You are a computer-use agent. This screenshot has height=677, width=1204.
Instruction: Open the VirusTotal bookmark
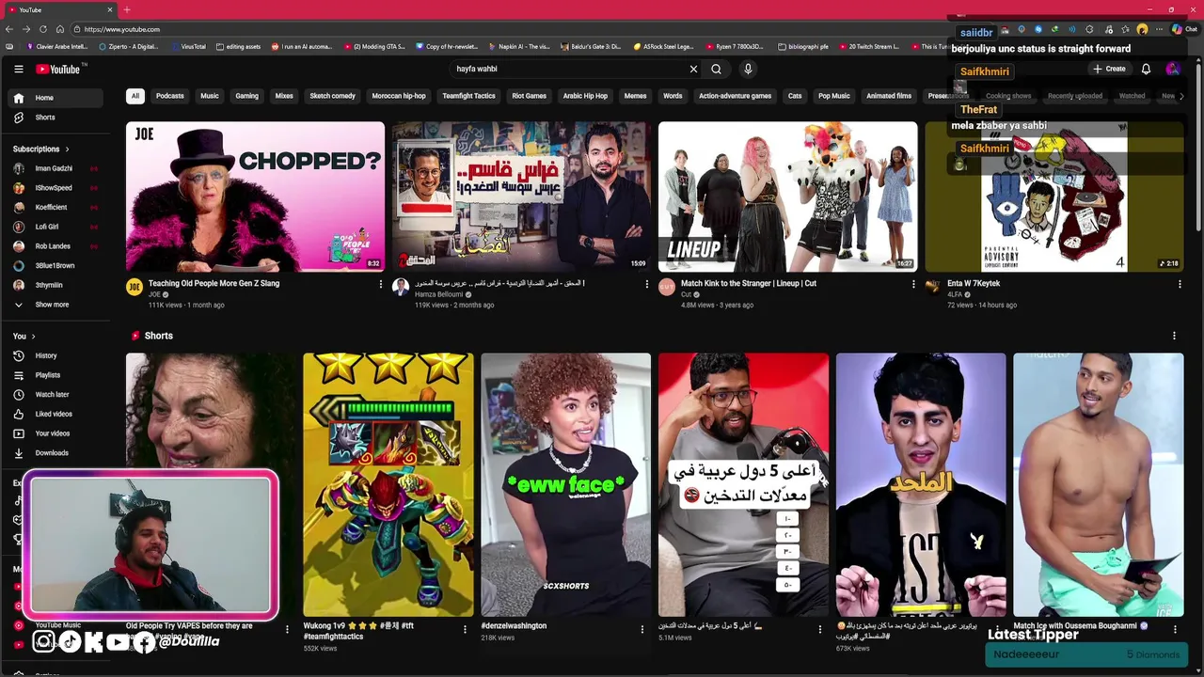pos(188,46)
